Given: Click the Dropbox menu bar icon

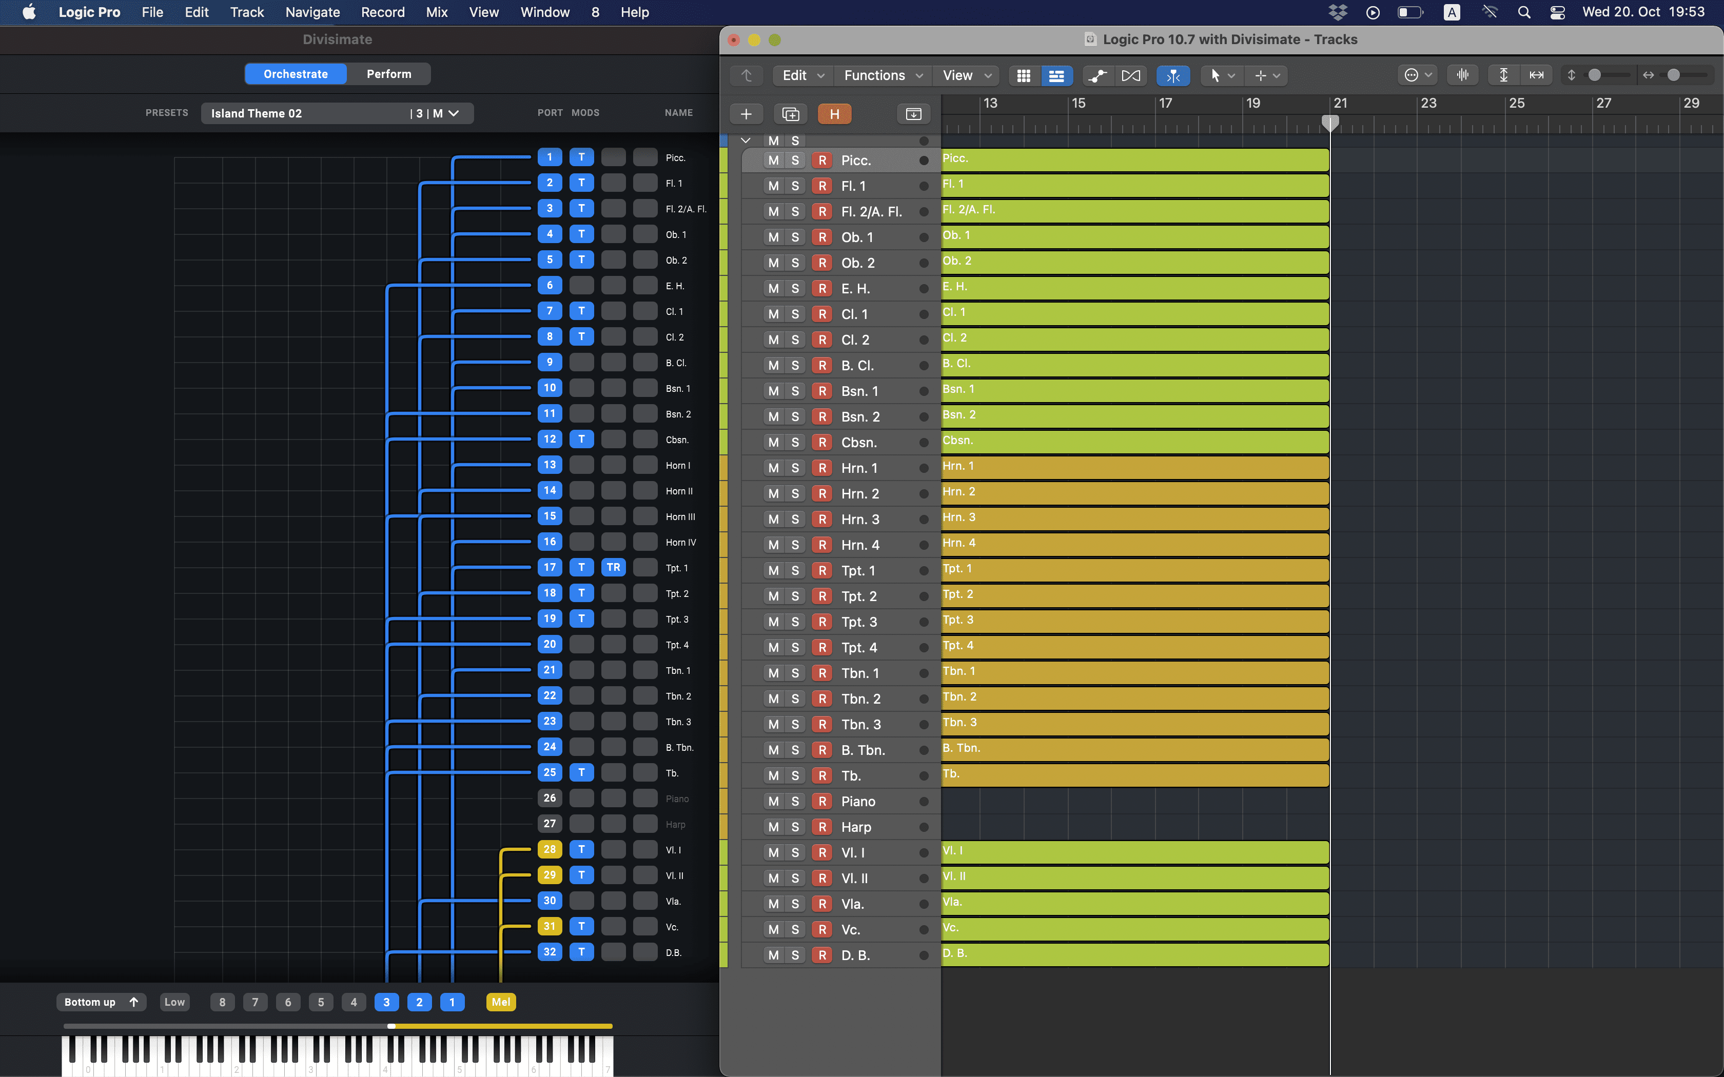Looking at the screenshot, I should tap(1338, 12).
